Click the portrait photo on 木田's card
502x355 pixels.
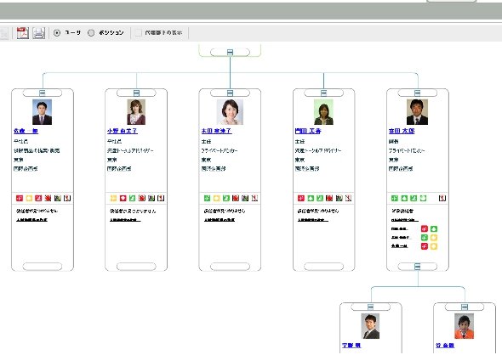click(230, 112)
